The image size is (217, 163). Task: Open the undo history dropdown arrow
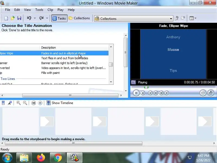[35, 18]
